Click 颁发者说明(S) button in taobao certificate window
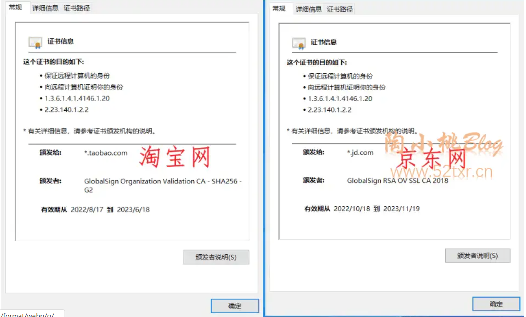The image size is (526, 317). coord(216,257)
